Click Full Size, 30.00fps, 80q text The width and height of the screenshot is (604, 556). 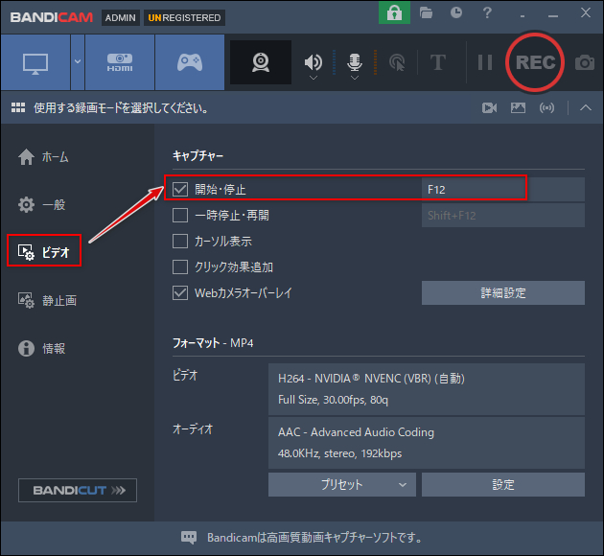(333, 400)
